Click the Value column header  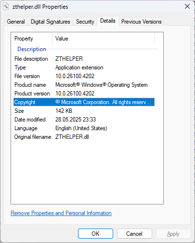[104, 39]
